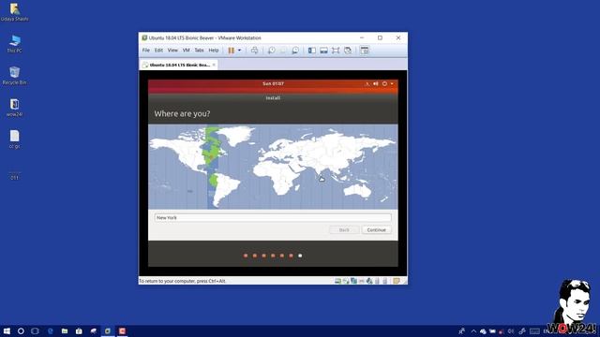Image resolution: width=600 pixels, height=337 pixels.
Task: Open the This PC desktop icon
Action: (x=15, y=44)
